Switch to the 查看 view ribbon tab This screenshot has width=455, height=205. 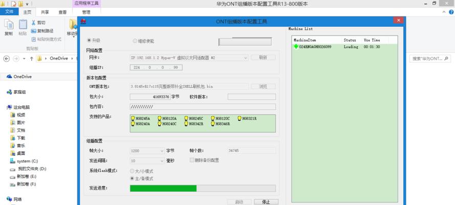(x=62, y=12)
